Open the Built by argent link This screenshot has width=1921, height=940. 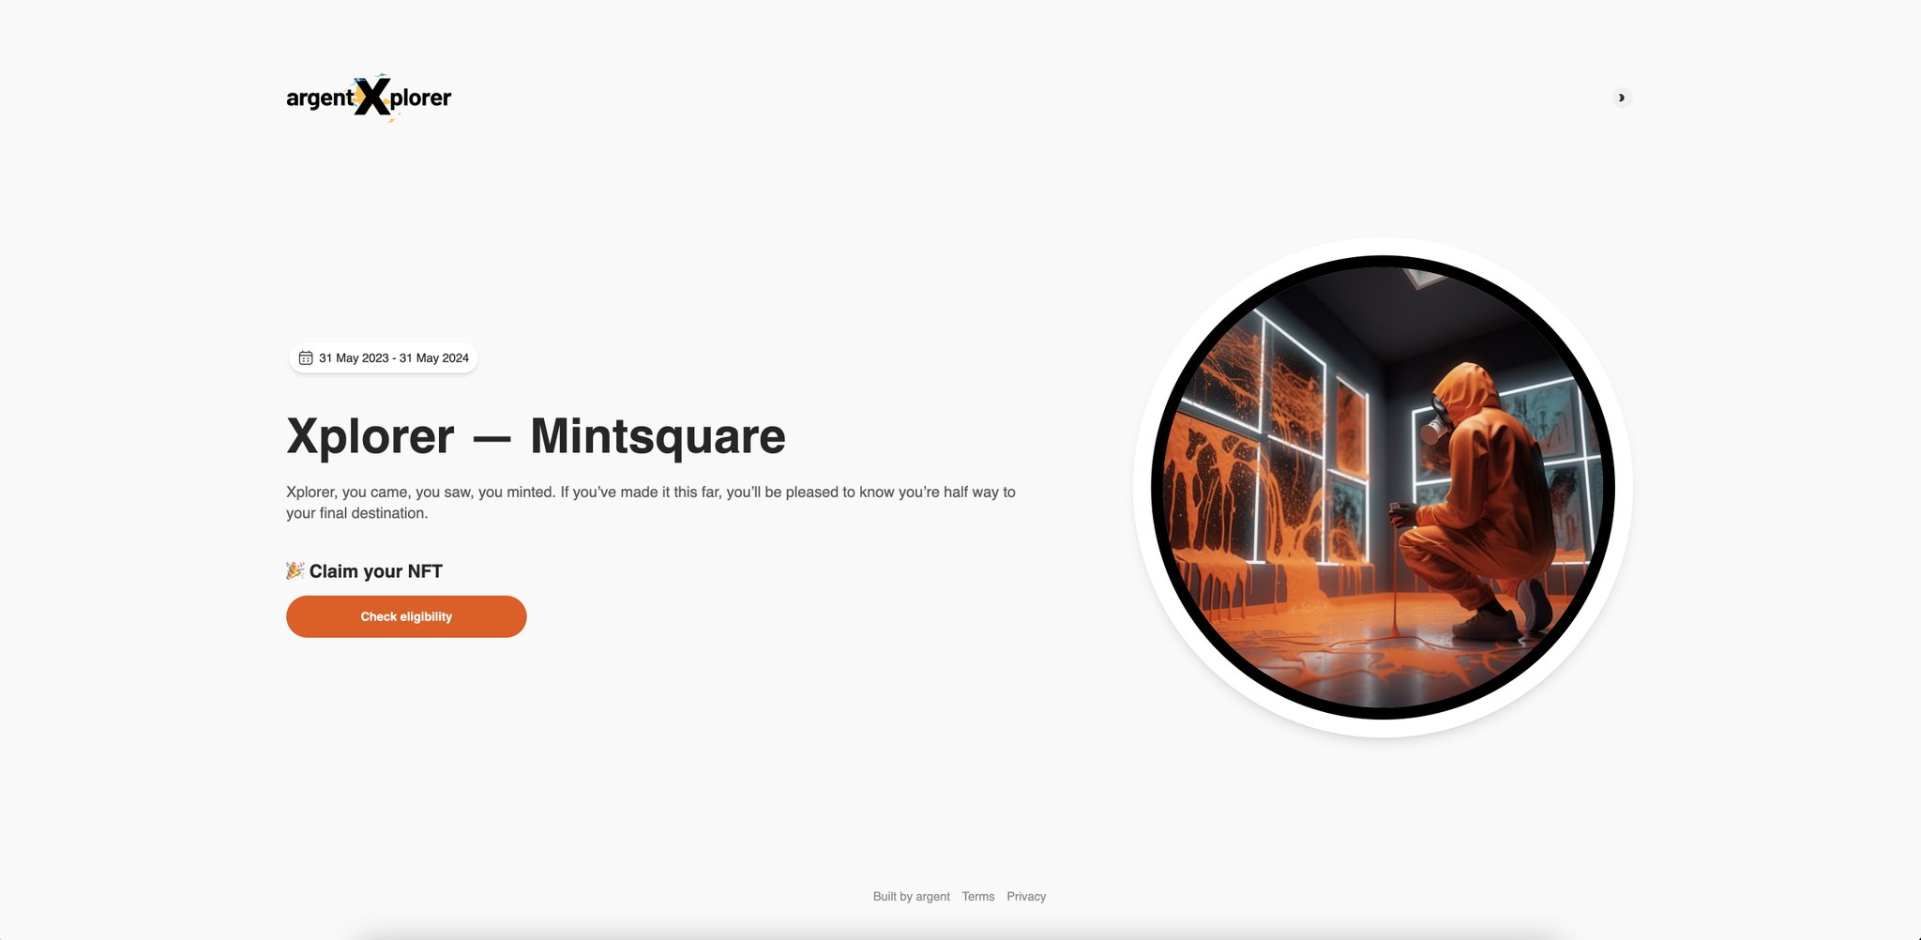tap(912, 897)
